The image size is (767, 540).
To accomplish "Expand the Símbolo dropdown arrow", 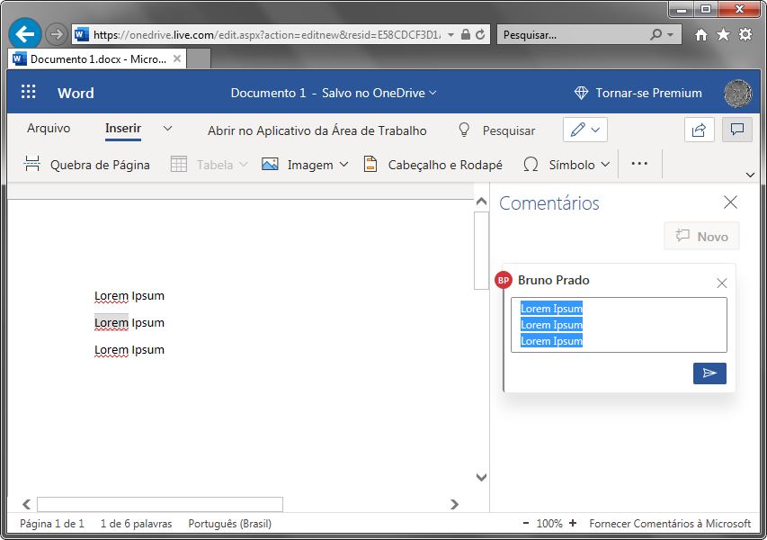I will tap(605, 165).
